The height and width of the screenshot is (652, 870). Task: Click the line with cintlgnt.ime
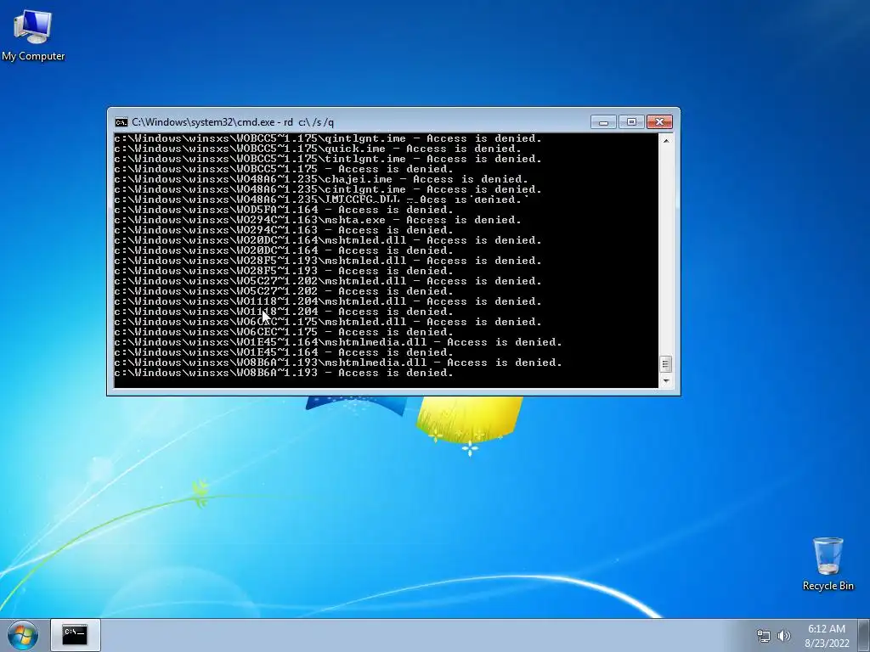click(x=328, y=189)
